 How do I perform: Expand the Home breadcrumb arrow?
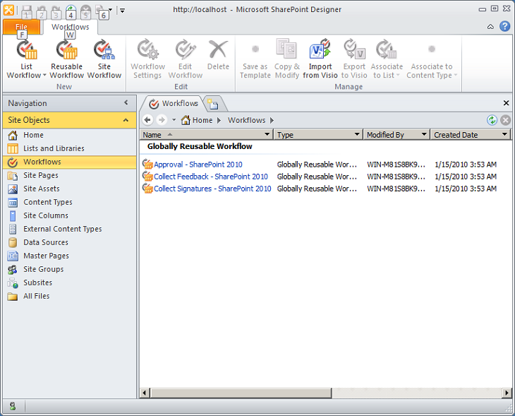pyautogui.click(x=219, y=120)
